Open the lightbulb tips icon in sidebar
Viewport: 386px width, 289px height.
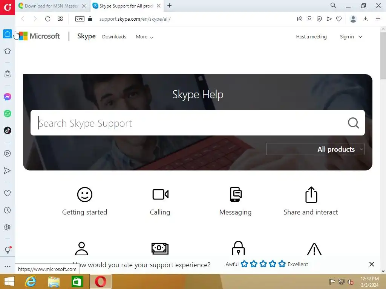pyautogui.click(x=8, y=250)
